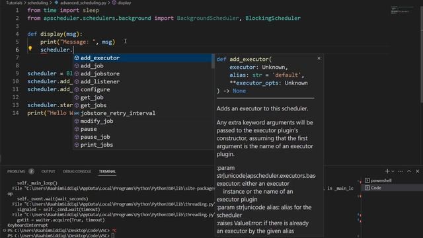This screenshot has height=238, width=423.
Task: Click 'Tutorials' in breadcrumb path
Action: click(x=14, y=3)
